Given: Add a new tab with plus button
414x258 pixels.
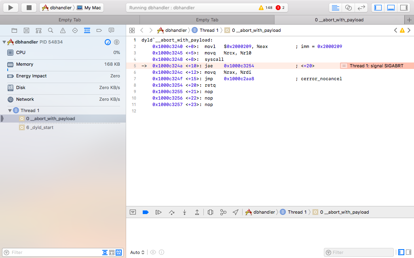Looking at the screenshot, I should pos(409,20).
